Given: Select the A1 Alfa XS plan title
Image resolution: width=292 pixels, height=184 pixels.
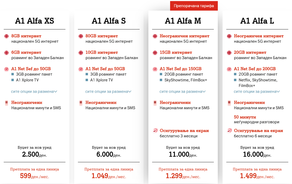Looking at the screenshot, I should [x=35, y=21].
